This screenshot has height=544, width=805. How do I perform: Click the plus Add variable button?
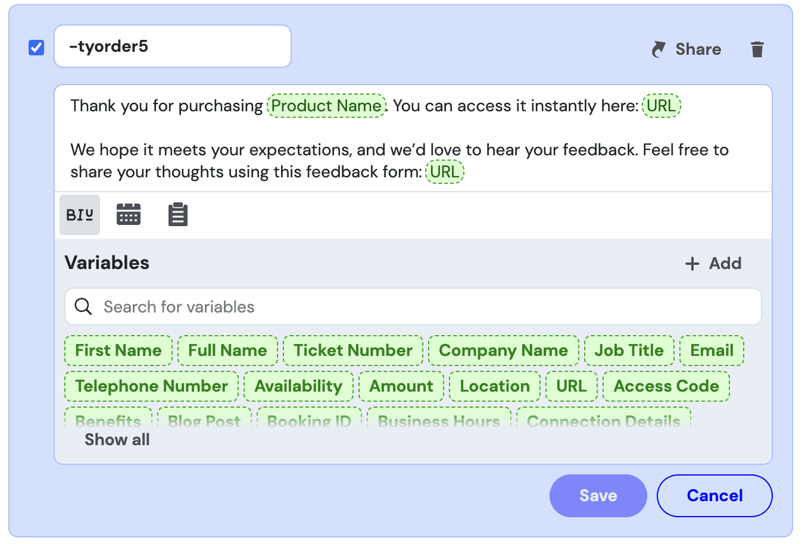[x=713, y=264]
